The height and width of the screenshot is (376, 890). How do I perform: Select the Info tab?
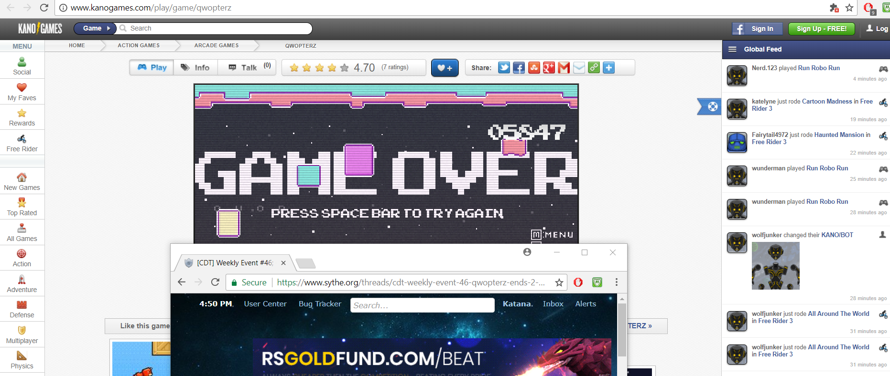pyautogui.click(x=195, y=67)
